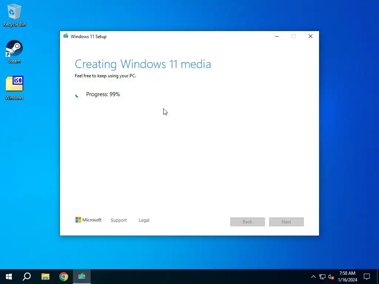Screen dimensions: 379x284
Task: Open the Legal link
Action: point(144,220)
